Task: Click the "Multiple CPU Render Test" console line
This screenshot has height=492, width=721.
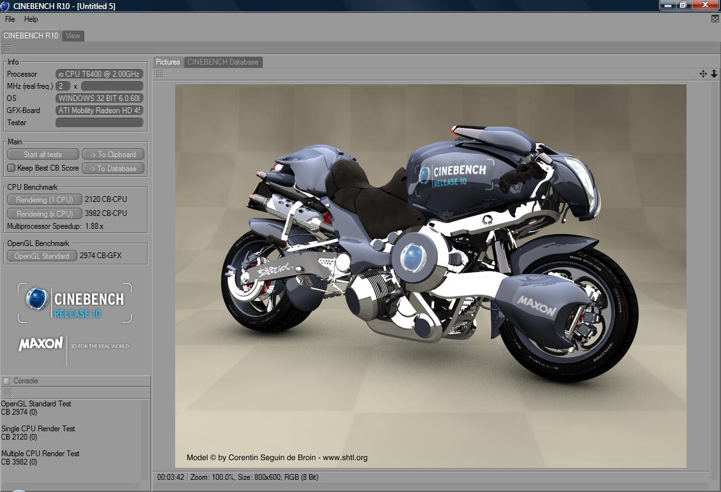Action: (40, 454)
